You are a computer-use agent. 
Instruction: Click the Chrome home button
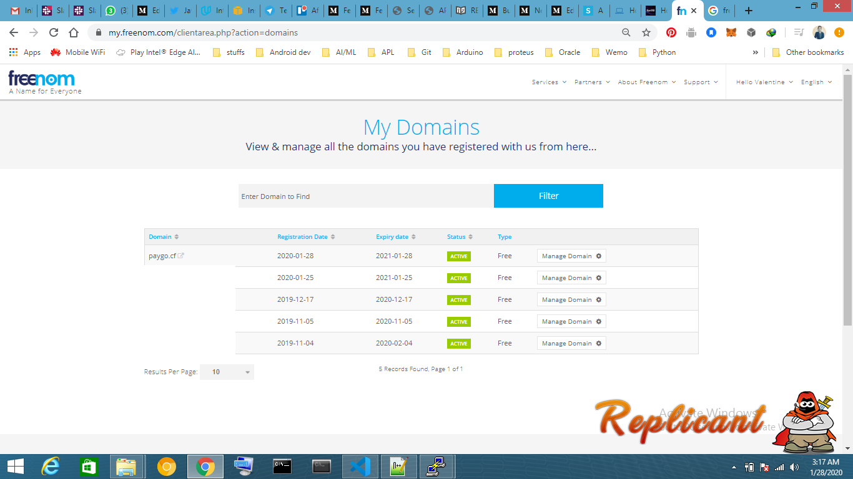pyautogui.click(x=74, y=32)
